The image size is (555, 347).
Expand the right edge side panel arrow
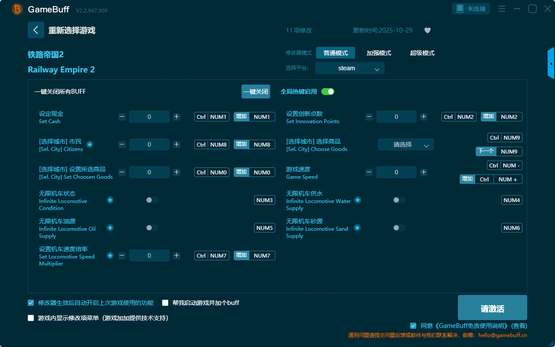pos(551,64)
